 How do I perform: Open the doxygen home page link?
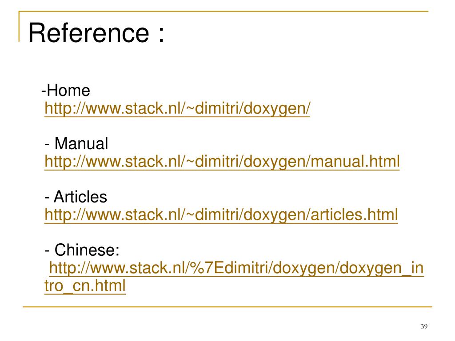click(177, 109)
